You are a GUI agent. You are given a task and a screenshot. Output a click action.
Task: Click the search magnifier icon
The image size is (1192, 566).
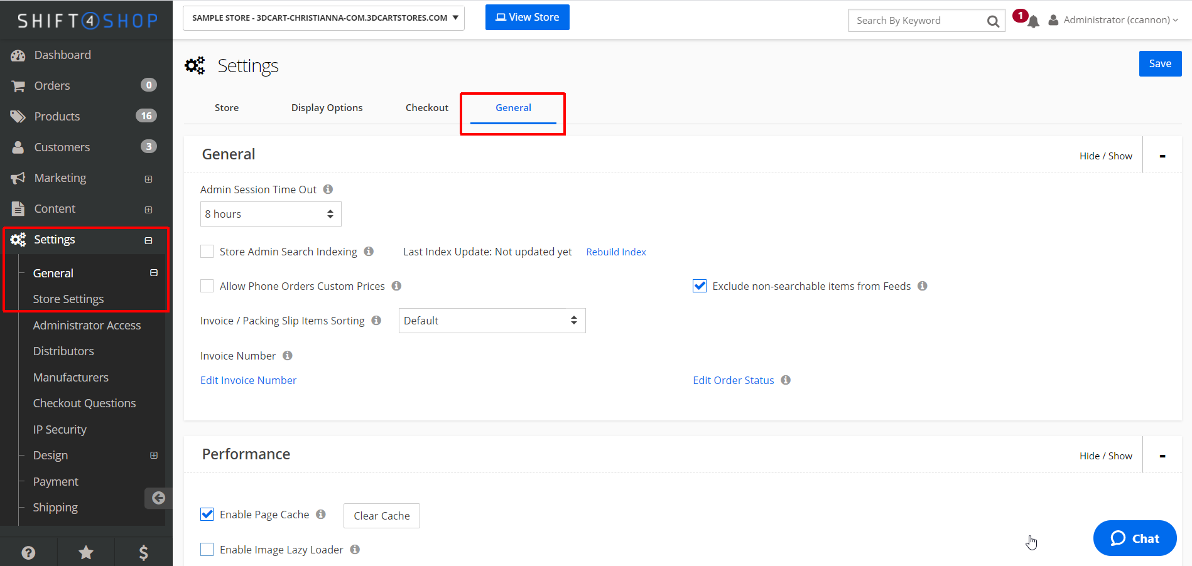pos(993,21)
